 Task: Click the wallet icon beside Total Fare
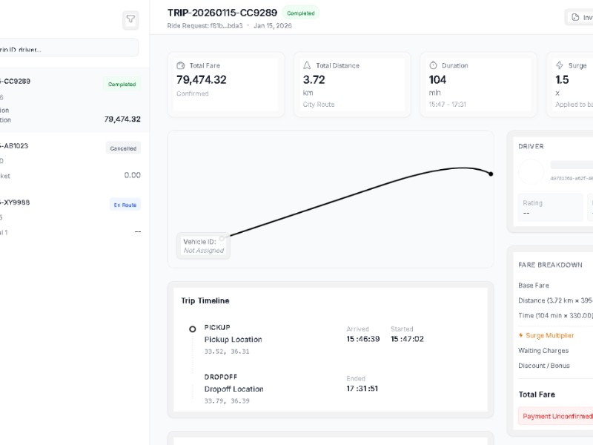pyautogui.click(x=182, y=65)
